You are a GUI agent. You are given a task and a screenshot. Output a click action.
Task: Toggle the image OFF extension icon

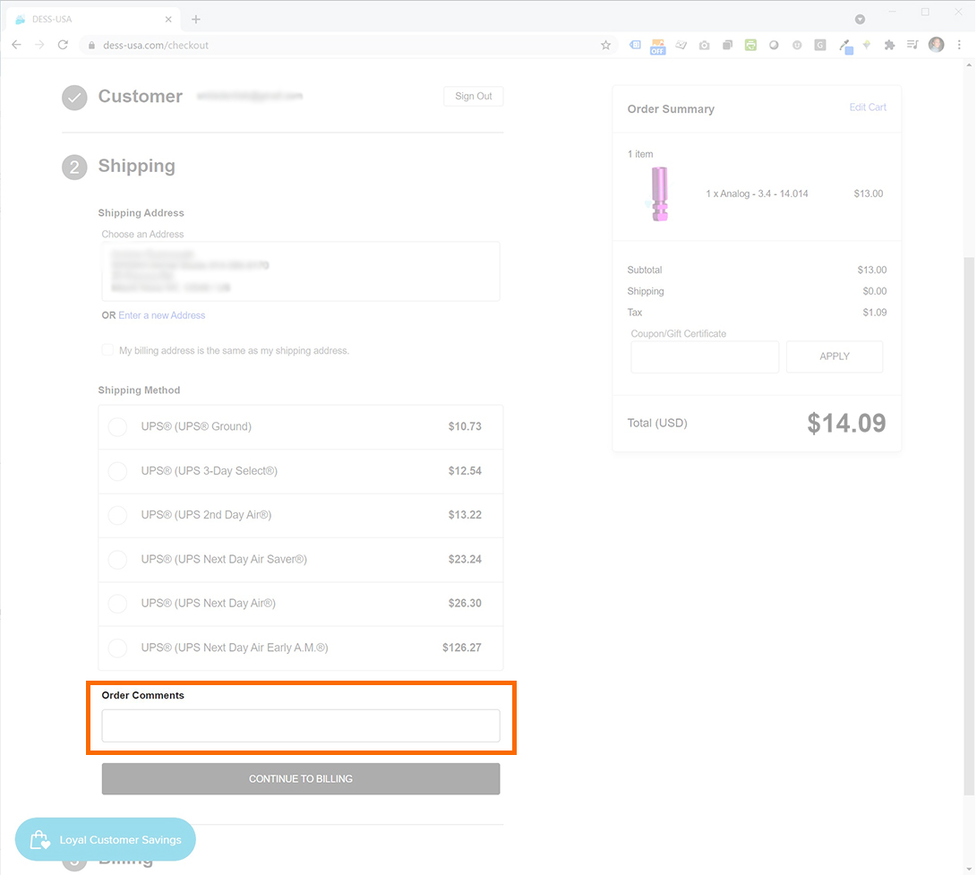coord(657,46)
